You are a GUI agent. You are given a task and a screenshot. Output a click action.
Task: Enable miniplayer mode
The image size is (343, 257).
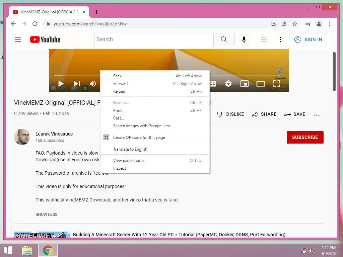pos(244,83)
